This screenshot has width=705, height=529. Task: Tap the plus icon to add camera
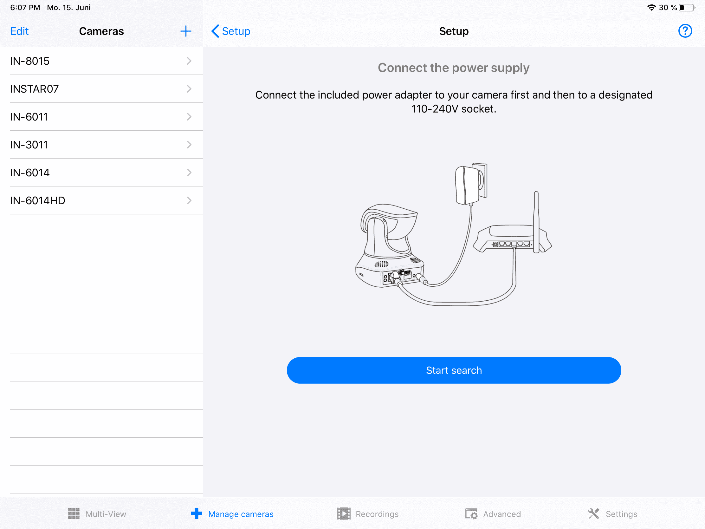[185, 31]
